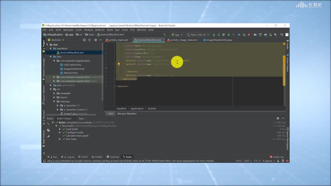Collapse the manifests folder in tree
Viewport: 331px width, 186px height.
[x=51, y=49]
